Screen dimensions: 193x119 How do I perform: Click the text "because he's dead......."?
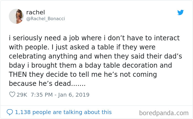point(47,83)
